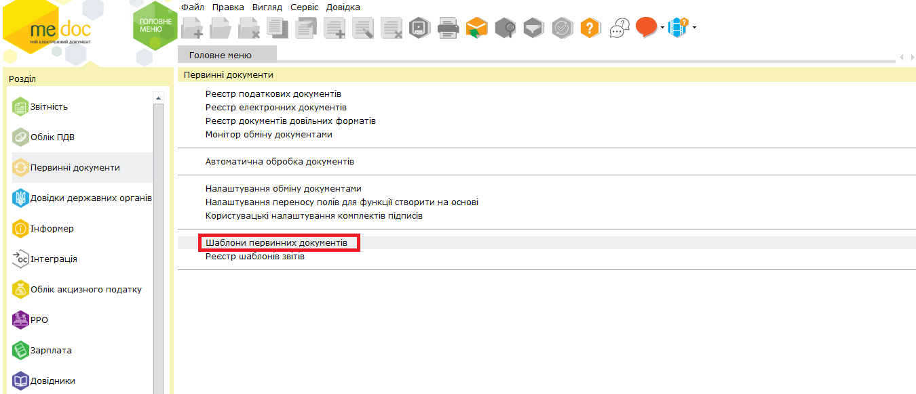Open the Вигляд menu
Image resolution: width=916 pixels, height=394 pixels.
[267, 7]
